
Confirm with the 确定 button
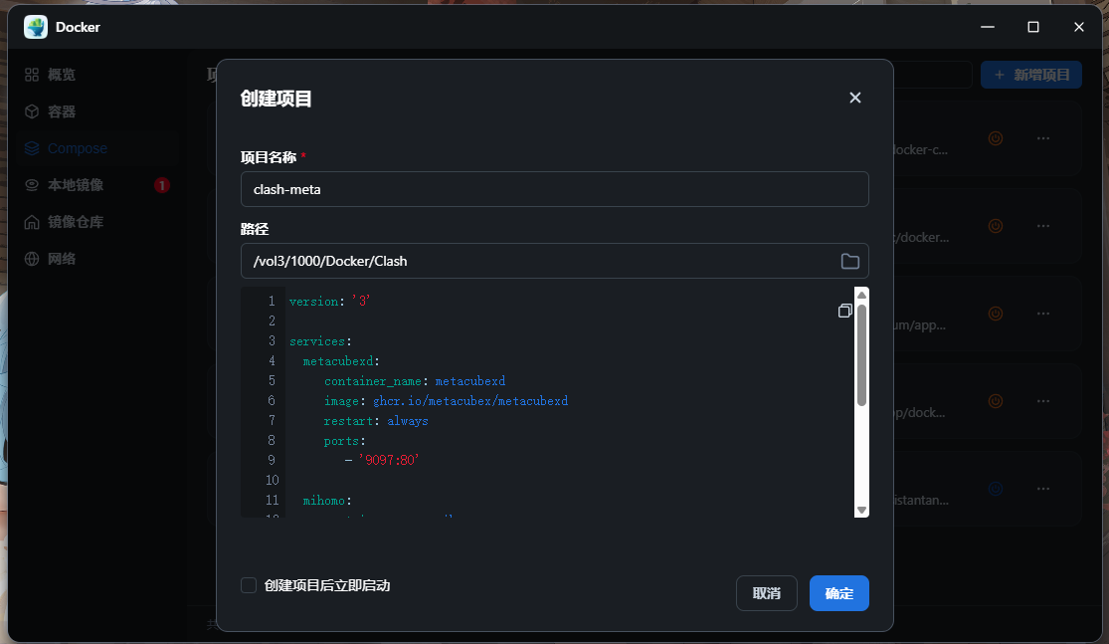tap(838, 593)
